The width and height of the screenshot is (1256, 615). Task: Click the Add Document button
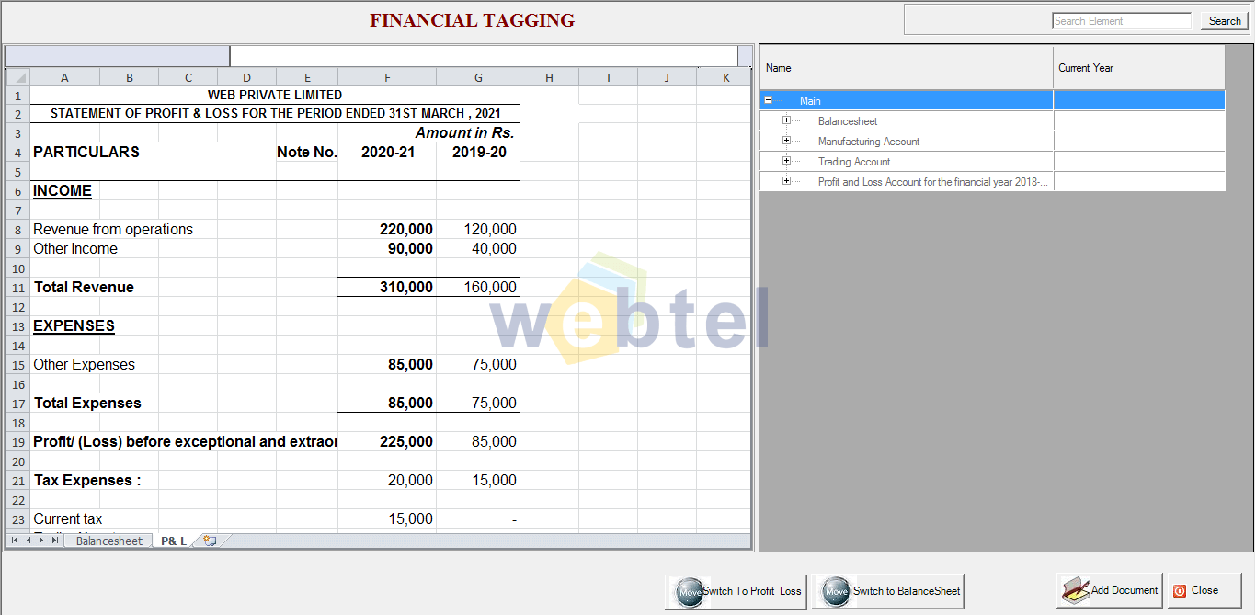click(1110, 590)
